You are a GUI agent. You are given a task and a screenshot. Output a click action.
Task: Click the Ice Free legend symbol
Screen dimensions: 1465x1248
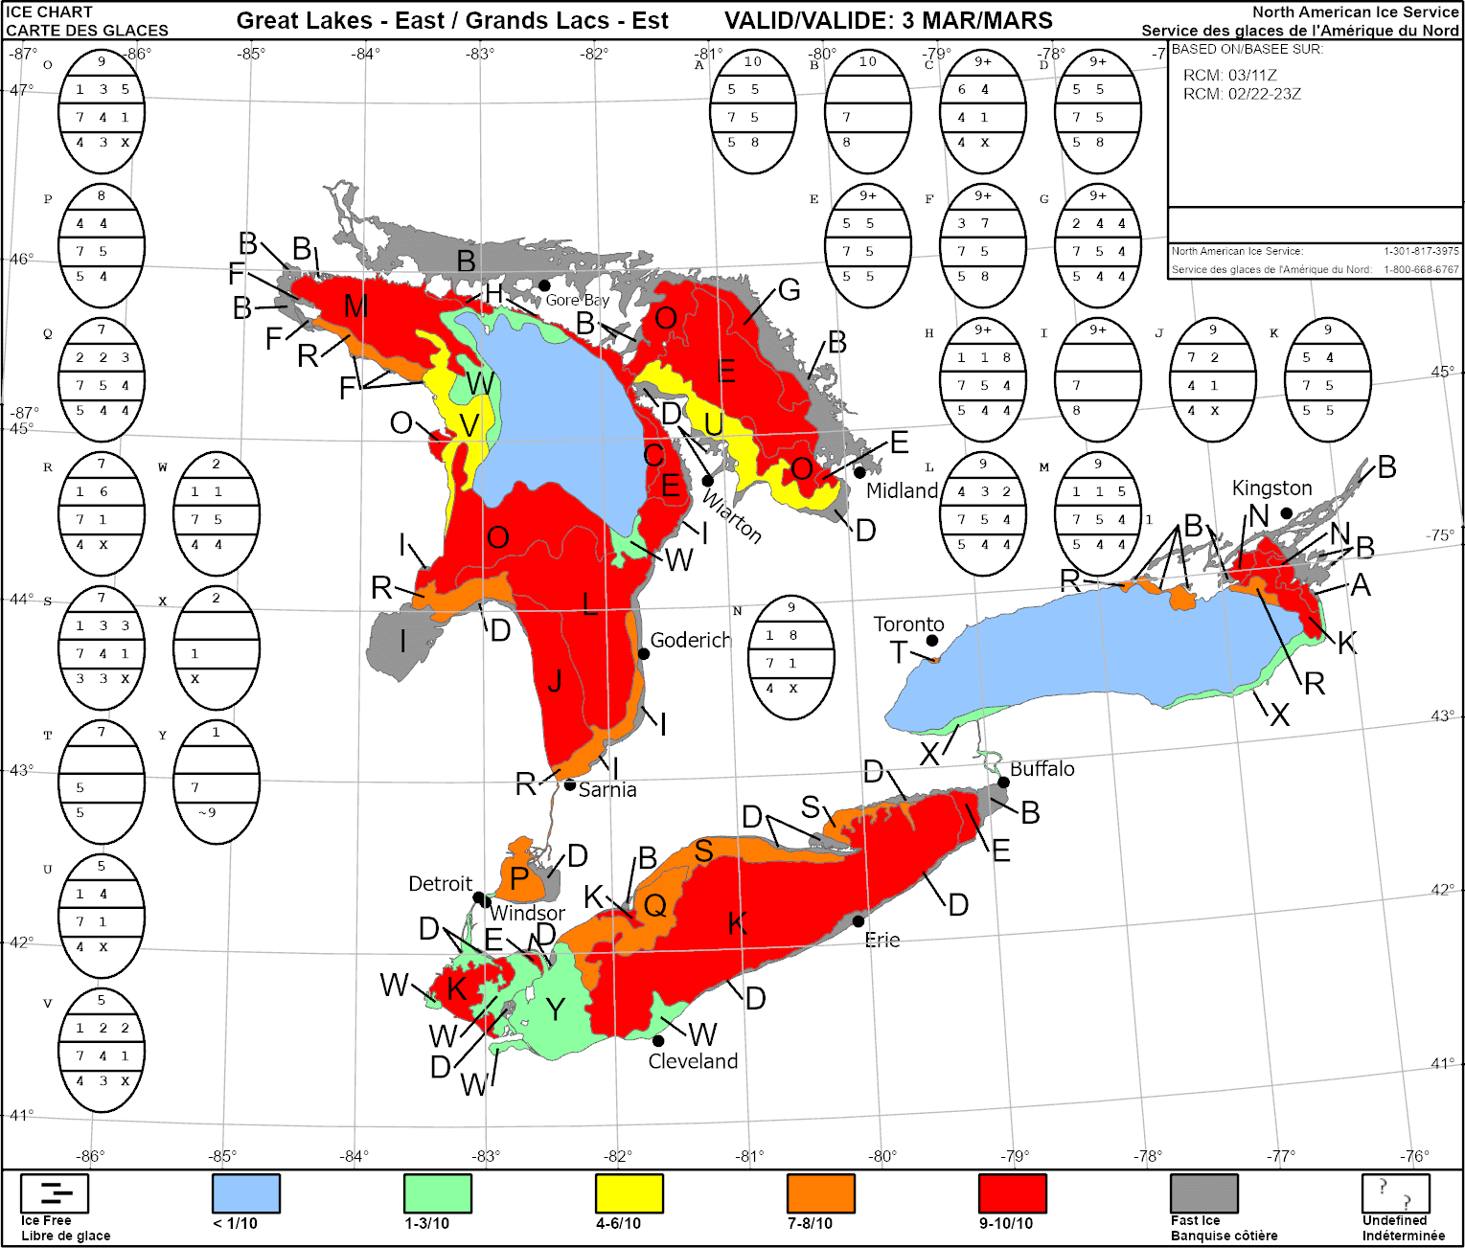click(55, 1193)
